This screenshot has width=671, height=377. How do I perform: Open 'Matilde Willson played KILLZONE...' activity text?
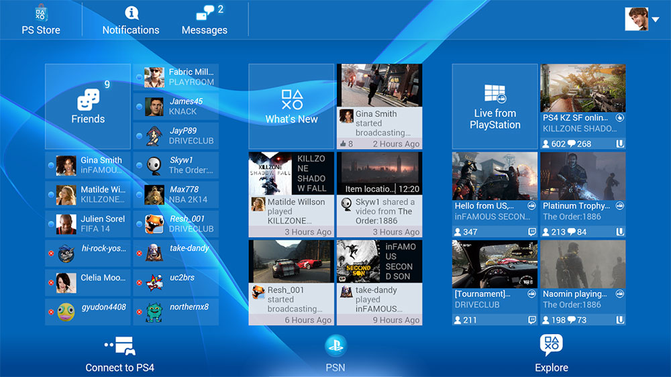pos(296,211)
